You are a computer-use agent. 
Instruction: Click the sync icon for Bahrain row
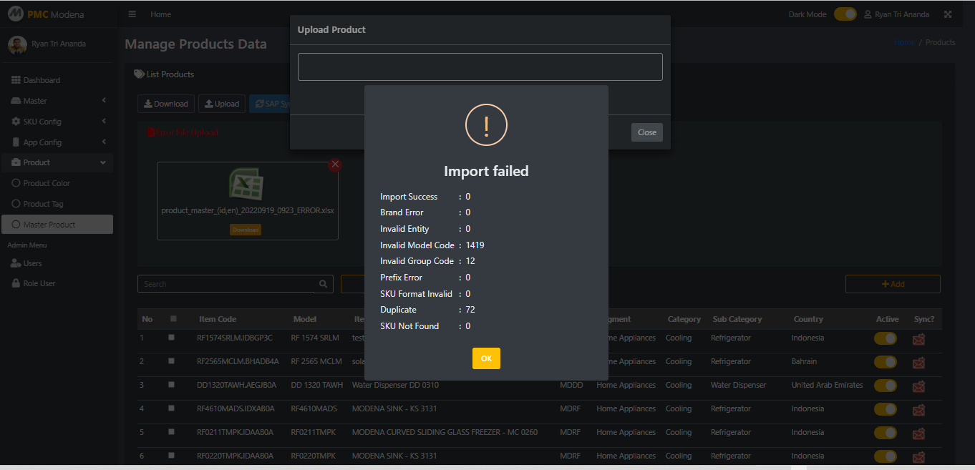click(x=918, y=363)
